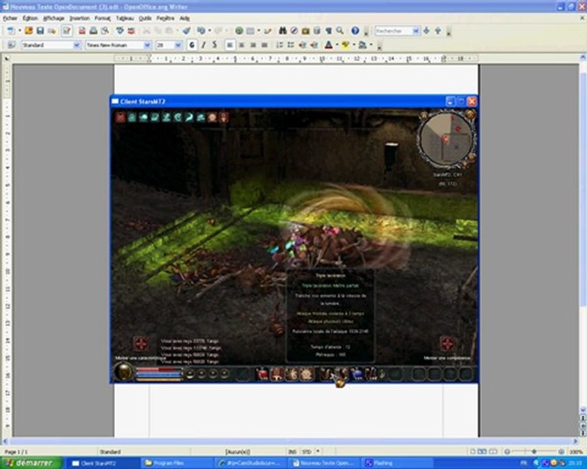This screenshot has height=469, width=587.
Task: Toggle align left
Action: click(230, 45)
